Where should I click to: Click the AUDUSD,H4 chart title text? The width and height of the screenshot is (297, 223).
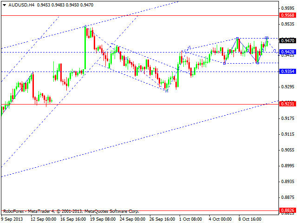[18, 4]
